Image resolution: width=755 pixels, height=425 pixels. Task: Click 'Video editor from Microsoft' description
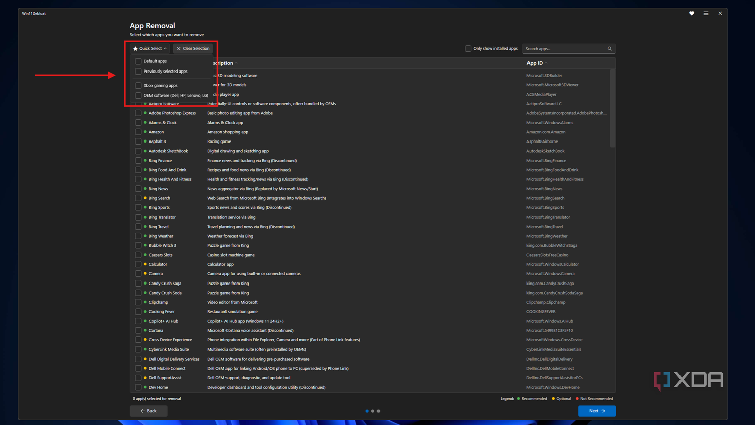click(x=233, y=302)
